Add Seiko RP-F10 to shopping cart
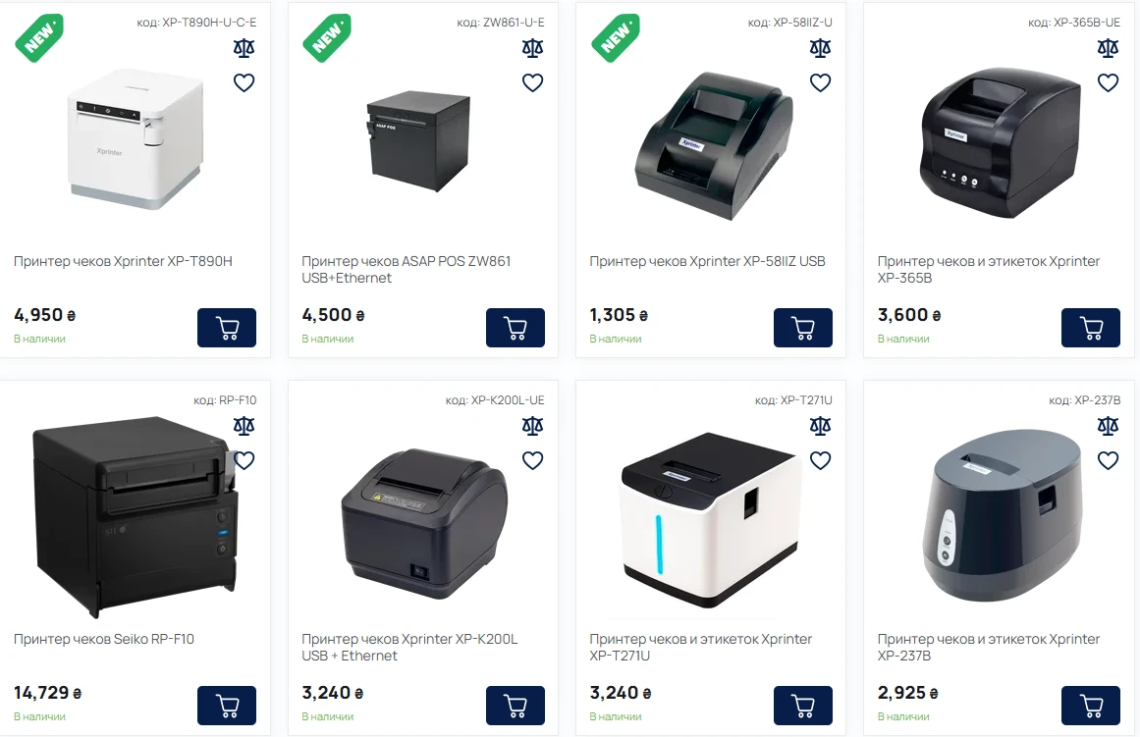Image resolution: width=1140 pixels, height=737 pixels. pyautogui.click(x=227, y=706)
